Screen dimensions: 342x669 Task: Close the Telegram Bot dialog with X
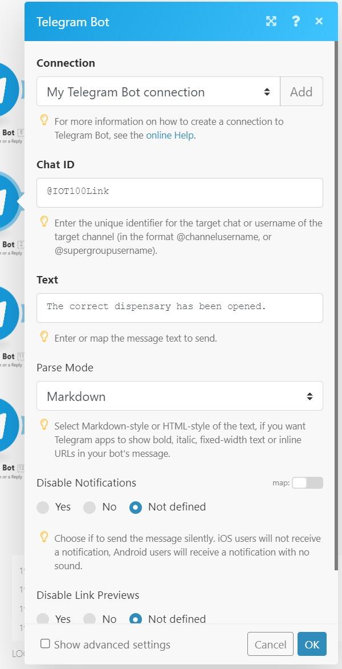tap(319, 21)
